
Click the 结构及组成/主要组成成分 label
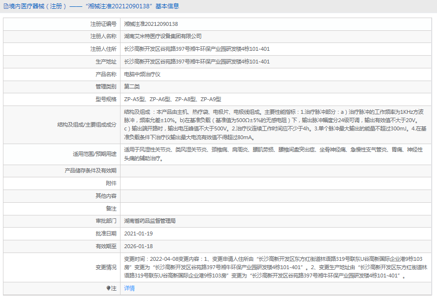tap(87, 125)
